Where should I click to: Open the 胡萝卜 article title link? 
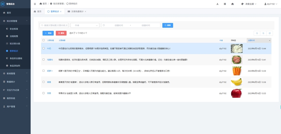50,71
